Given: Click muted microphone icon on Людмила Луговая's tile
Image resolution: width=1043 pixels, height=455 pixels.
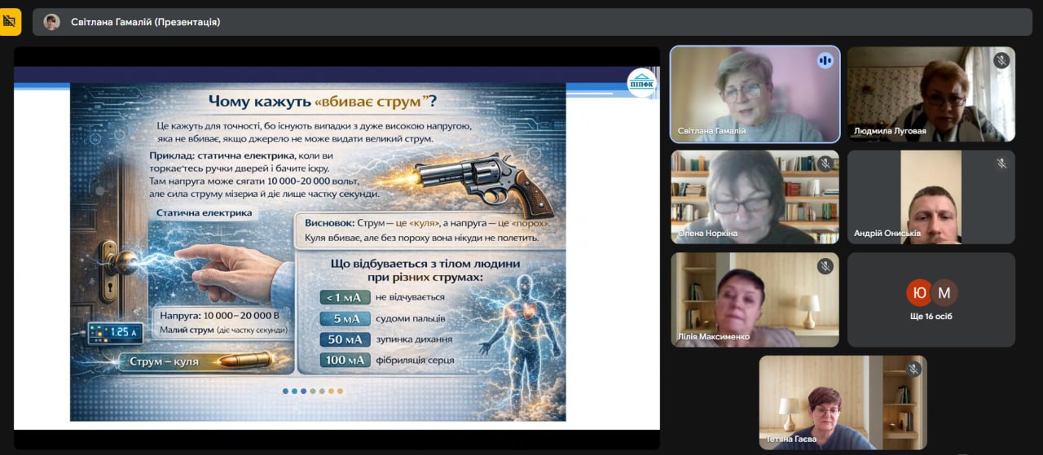Looking at the screenshot, I should pos(1001,60).
